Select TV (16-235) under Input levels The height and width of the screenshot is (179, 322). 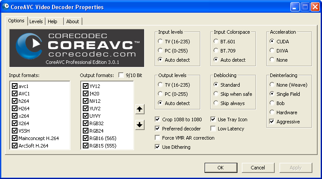coord(160,42)
